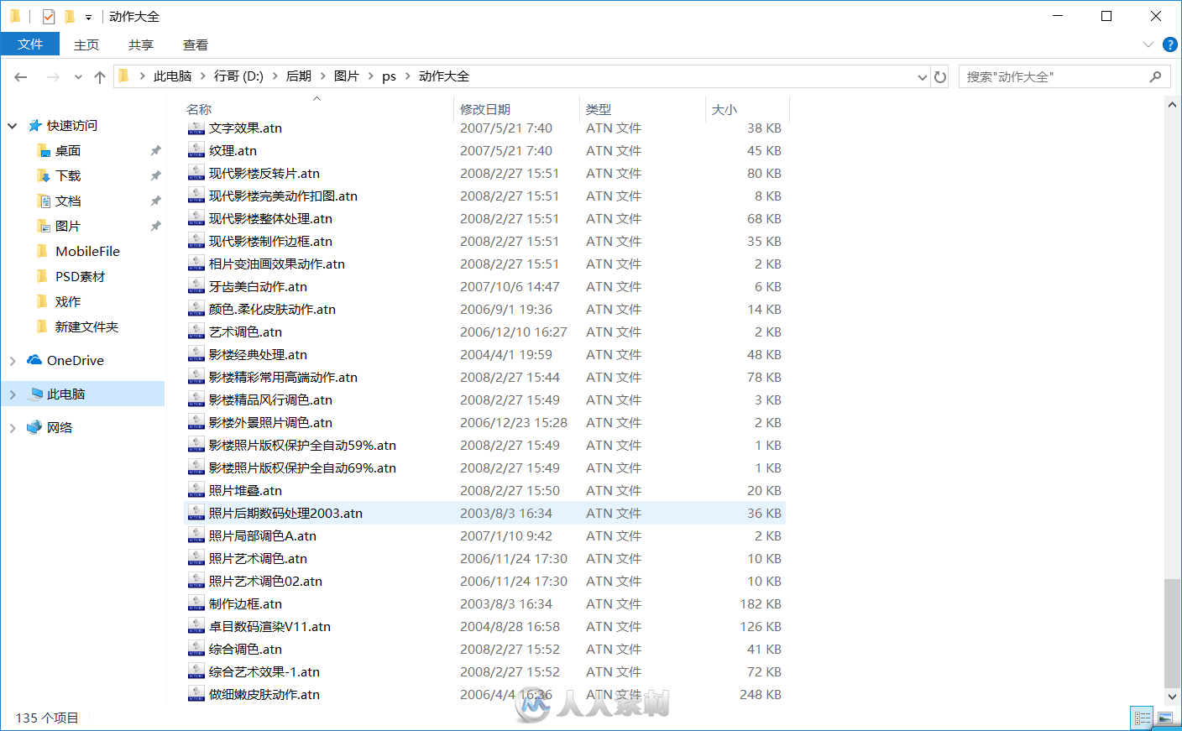This screenshot has width=1182, height=731.
Task: Click the vertical scrollbar up arrow
Action: click(x=1173, y=105)
